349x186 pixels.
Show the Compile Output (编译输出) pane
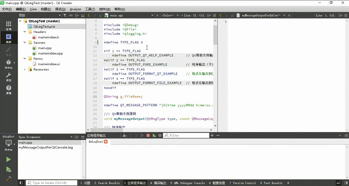(158, 183)
